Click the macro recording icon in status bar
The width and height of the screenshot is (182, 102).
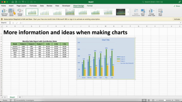point(11,100)
